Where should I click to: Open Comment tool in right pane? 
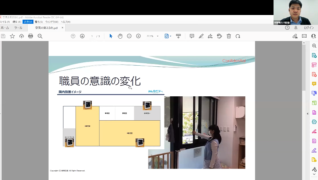[x=314, y=84]
